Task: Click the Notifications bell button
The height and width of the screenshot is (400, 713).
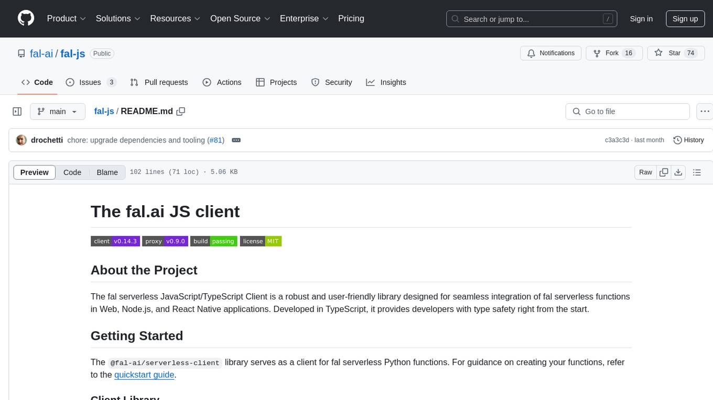Action: [x=551, y=53]
